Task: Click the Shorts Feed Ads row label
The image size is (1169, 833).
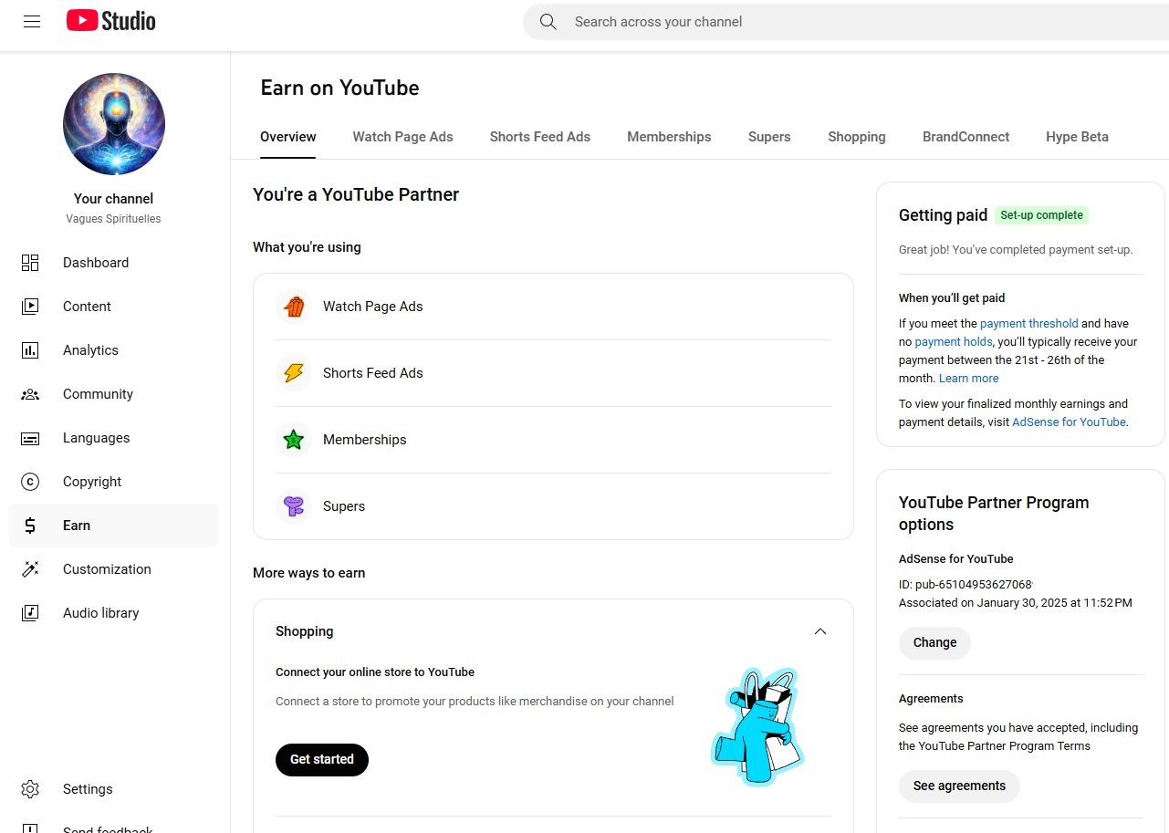Action: (373, 373)
